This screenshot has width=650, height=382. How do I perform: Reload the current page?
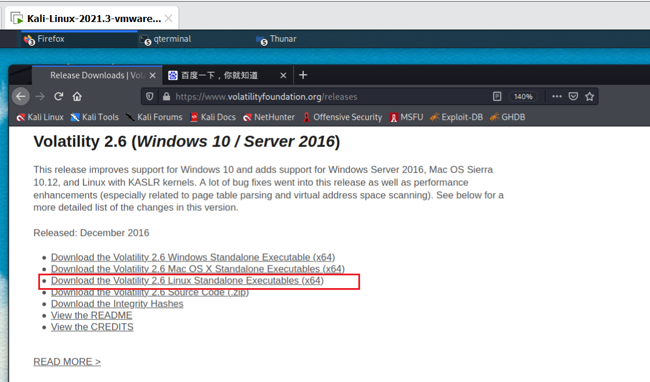point(59,97)
